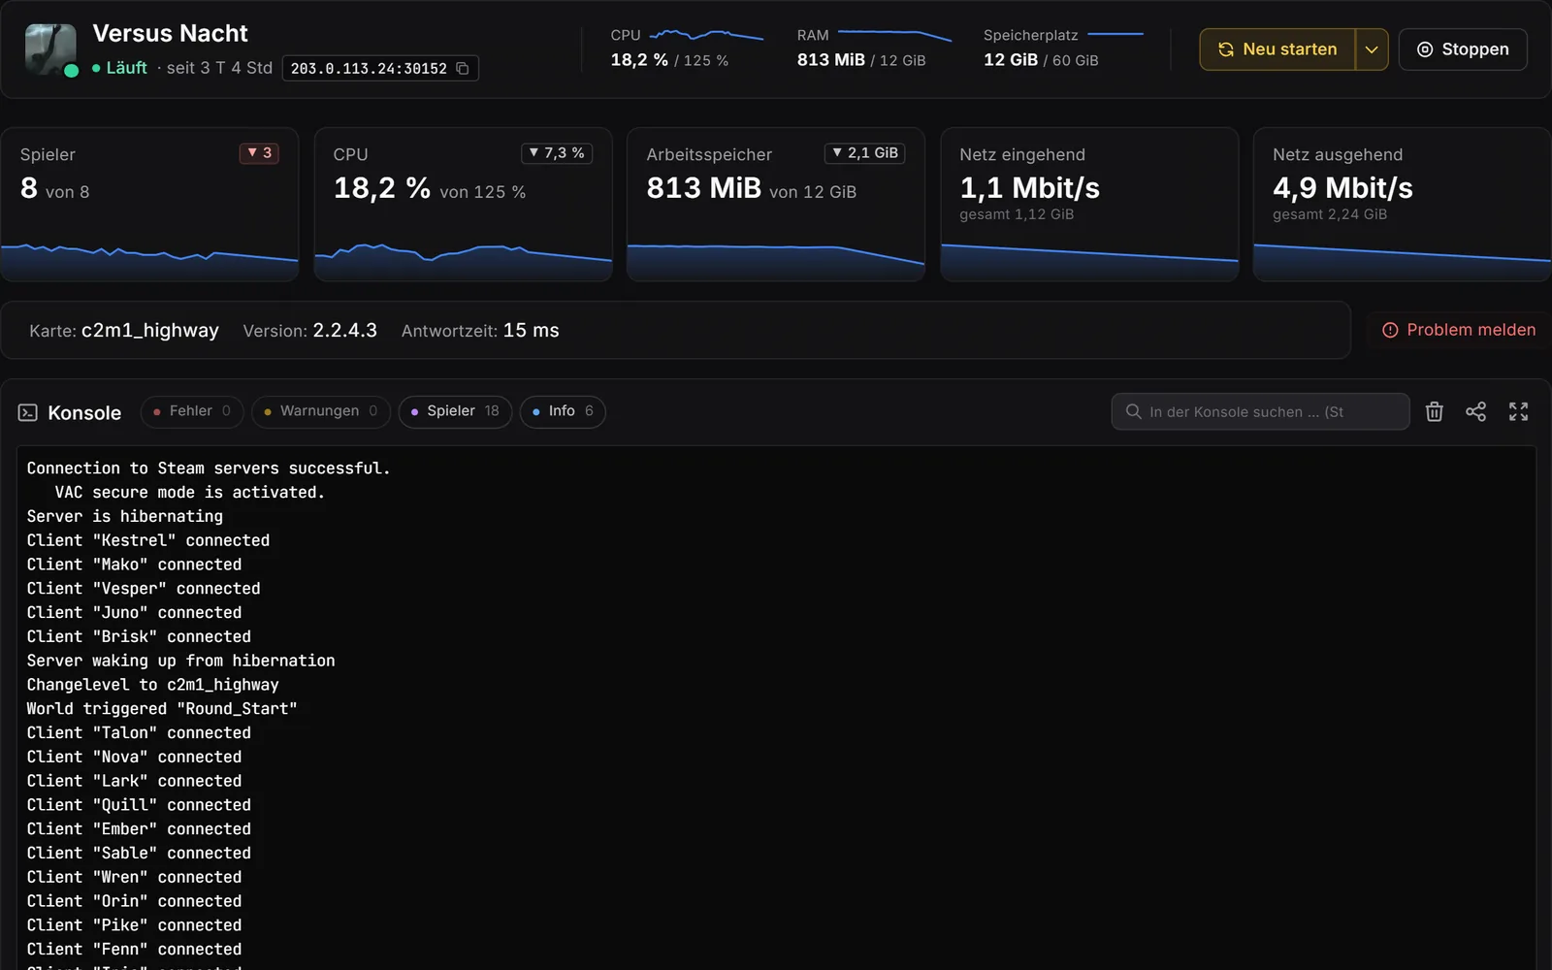1552x970 pixels.
Task: Expand console to fullscreen
Action: [1518, 411]
